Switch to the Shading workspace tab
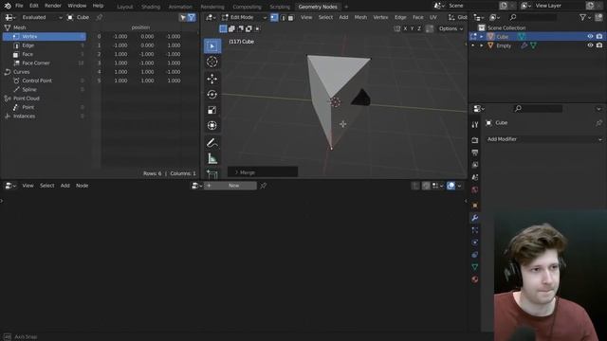 click(151, 7)
